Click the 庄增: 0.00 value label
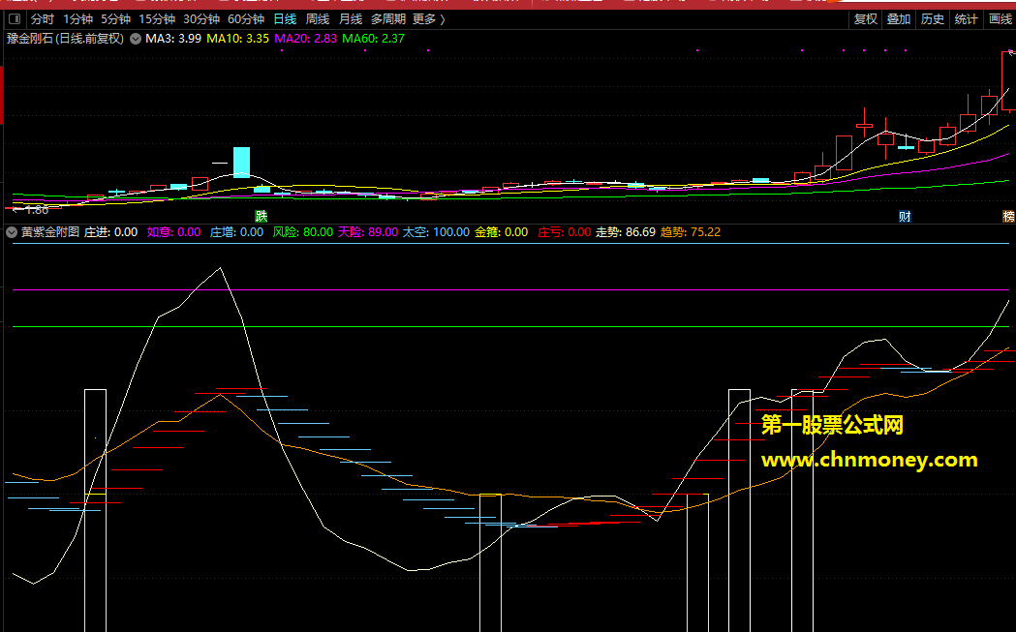Image resolution: width=1016 pixels, height=632 pixels. click(x=236, y=232)
